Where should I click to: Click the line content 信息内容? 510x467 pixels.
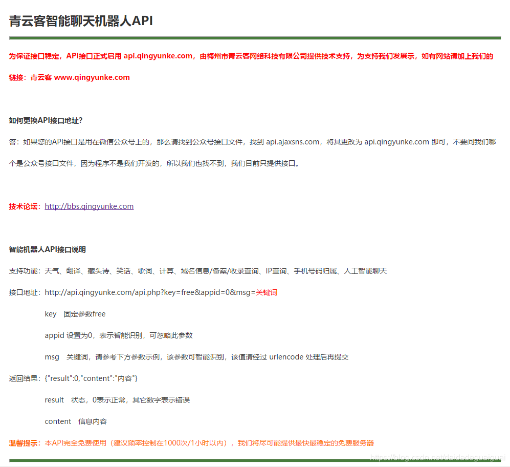pos(76,421)
